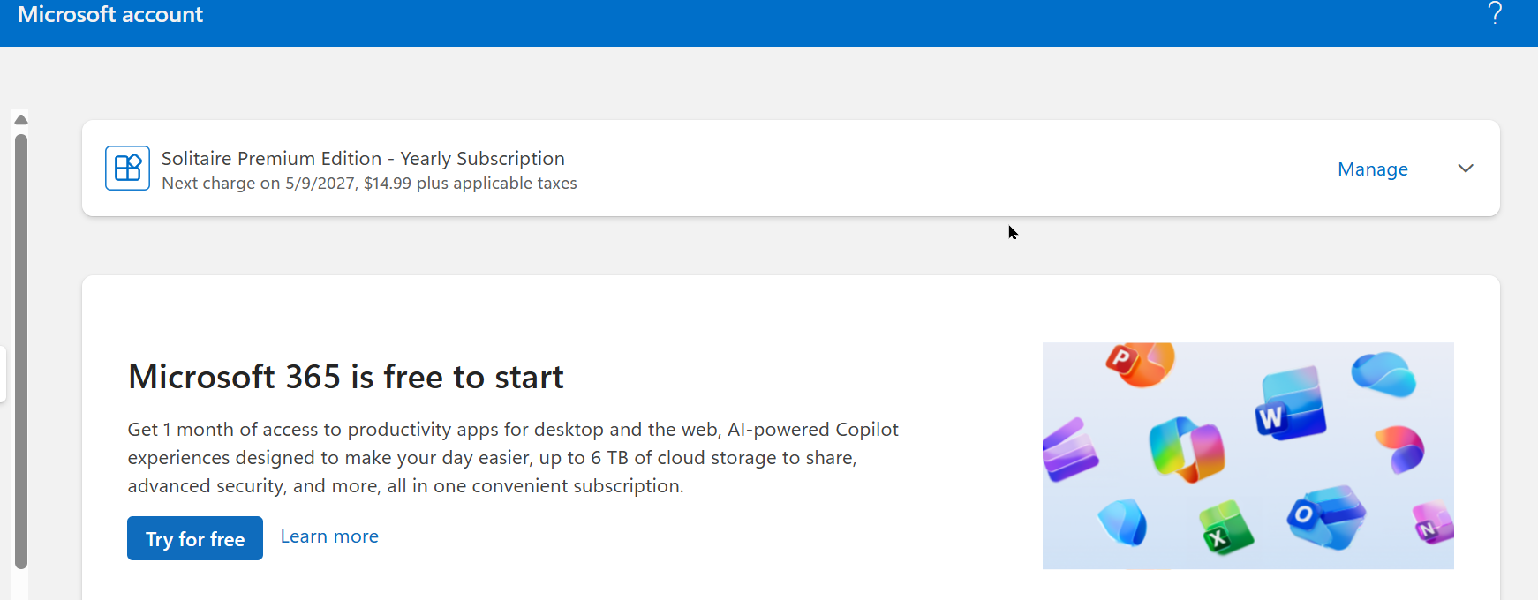Viewport: 1538px width, 600px height.
Task: Click the Get 1 month of access paragraph
Action: pos(513,457)
